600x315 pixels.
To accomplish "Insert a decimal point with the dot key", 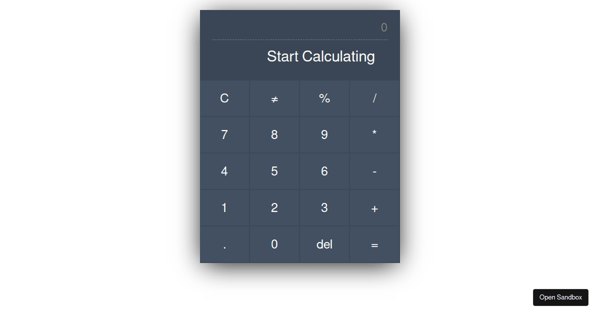I will [x=224, y=244].
